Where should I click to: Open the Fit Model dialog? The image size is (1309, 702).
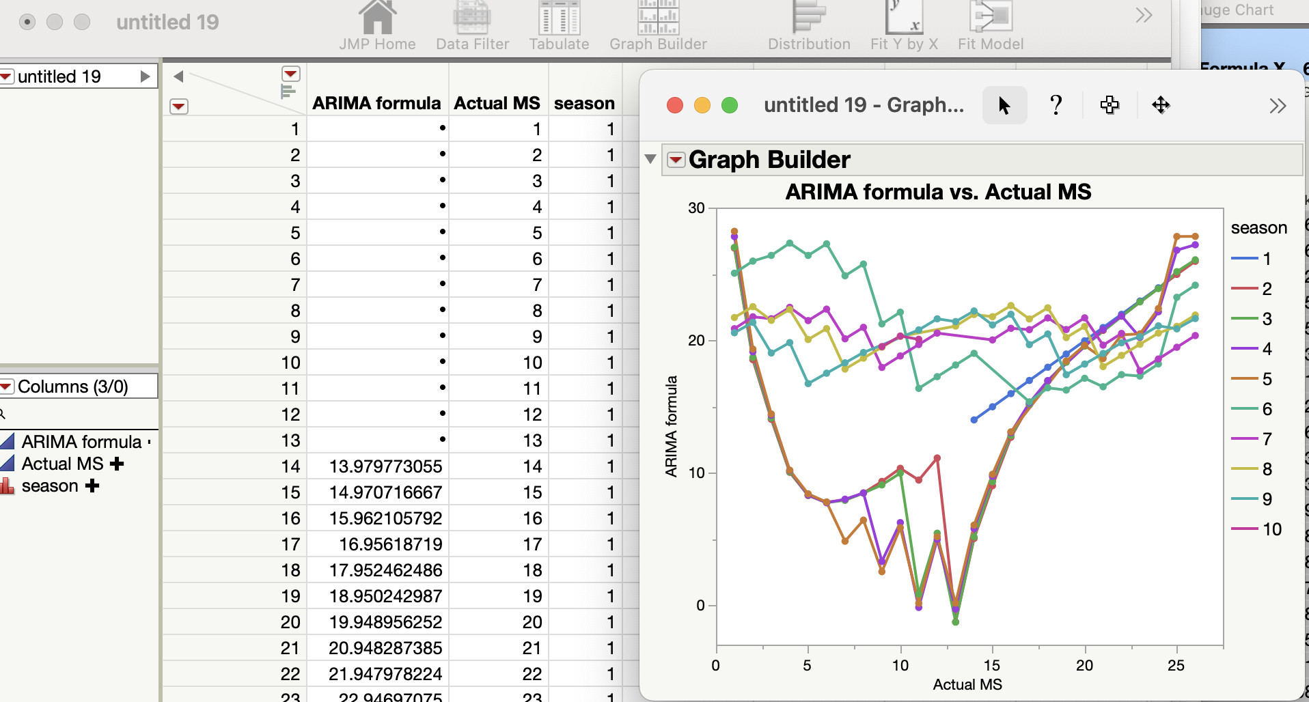click(x=989, y=20)
